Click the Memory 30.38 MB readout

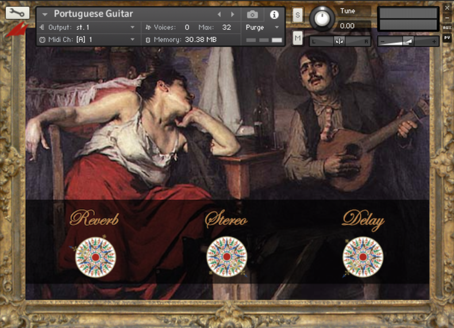201,40
